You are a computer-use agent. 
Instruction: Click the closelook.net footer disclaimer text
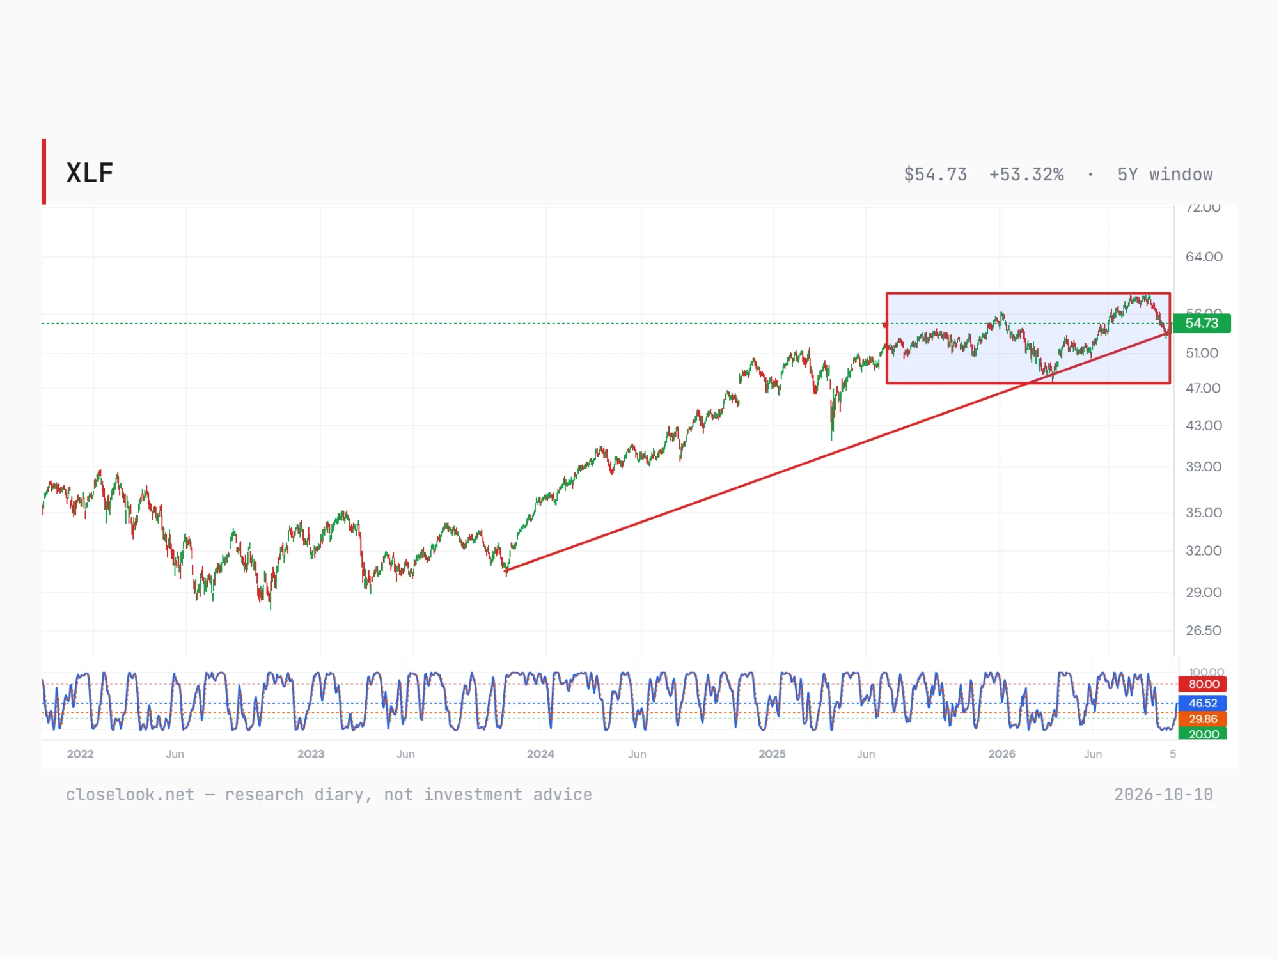329,795
